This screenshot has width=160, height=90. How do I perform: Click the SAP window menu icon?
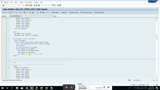2,2
